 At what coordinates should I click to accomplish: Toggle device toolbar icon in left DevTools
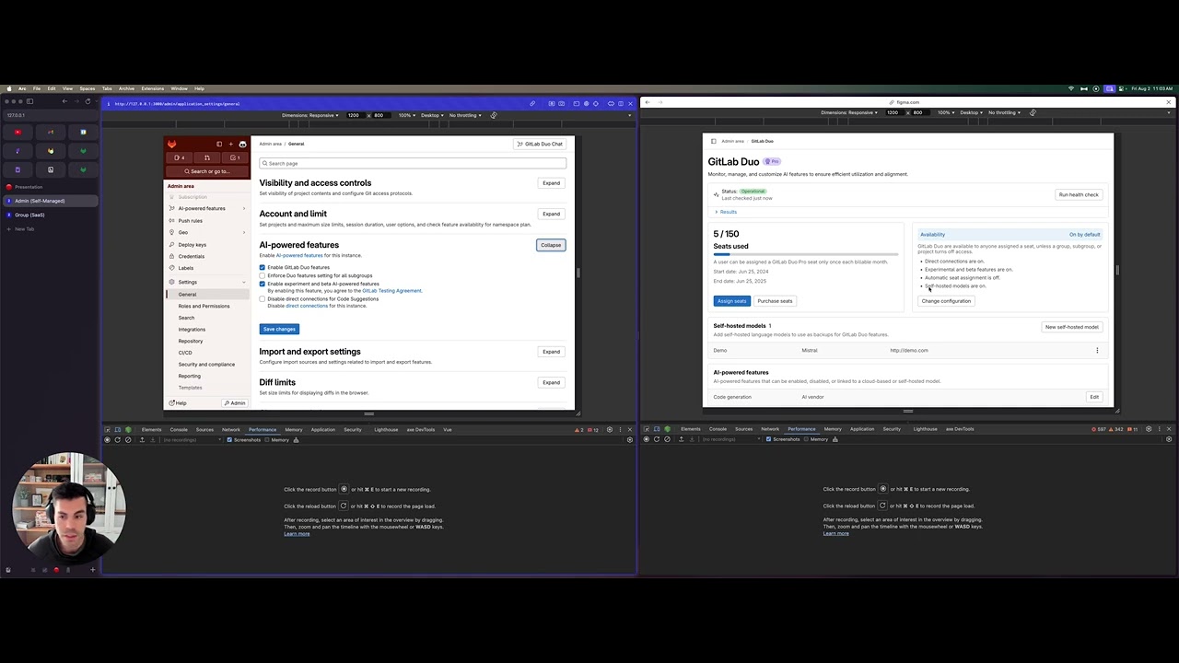click(x=117, y=429)
